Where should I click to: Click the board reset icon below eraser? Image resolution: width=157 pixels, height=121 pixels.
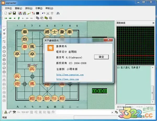tap(4, 42)
